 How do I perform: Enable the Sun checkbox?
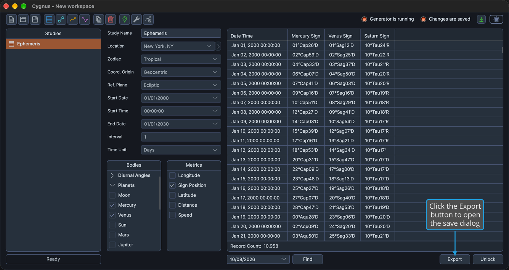(112, 225)
